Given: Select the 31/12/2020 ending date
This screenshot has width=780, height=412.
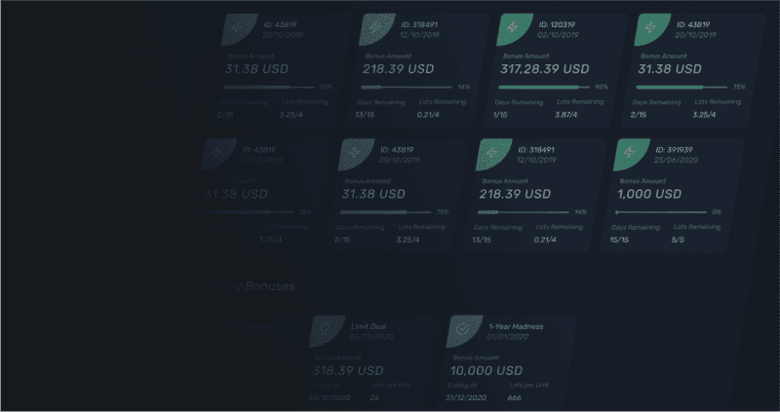Looking at the screenshot, I should [x=466, y=397].
